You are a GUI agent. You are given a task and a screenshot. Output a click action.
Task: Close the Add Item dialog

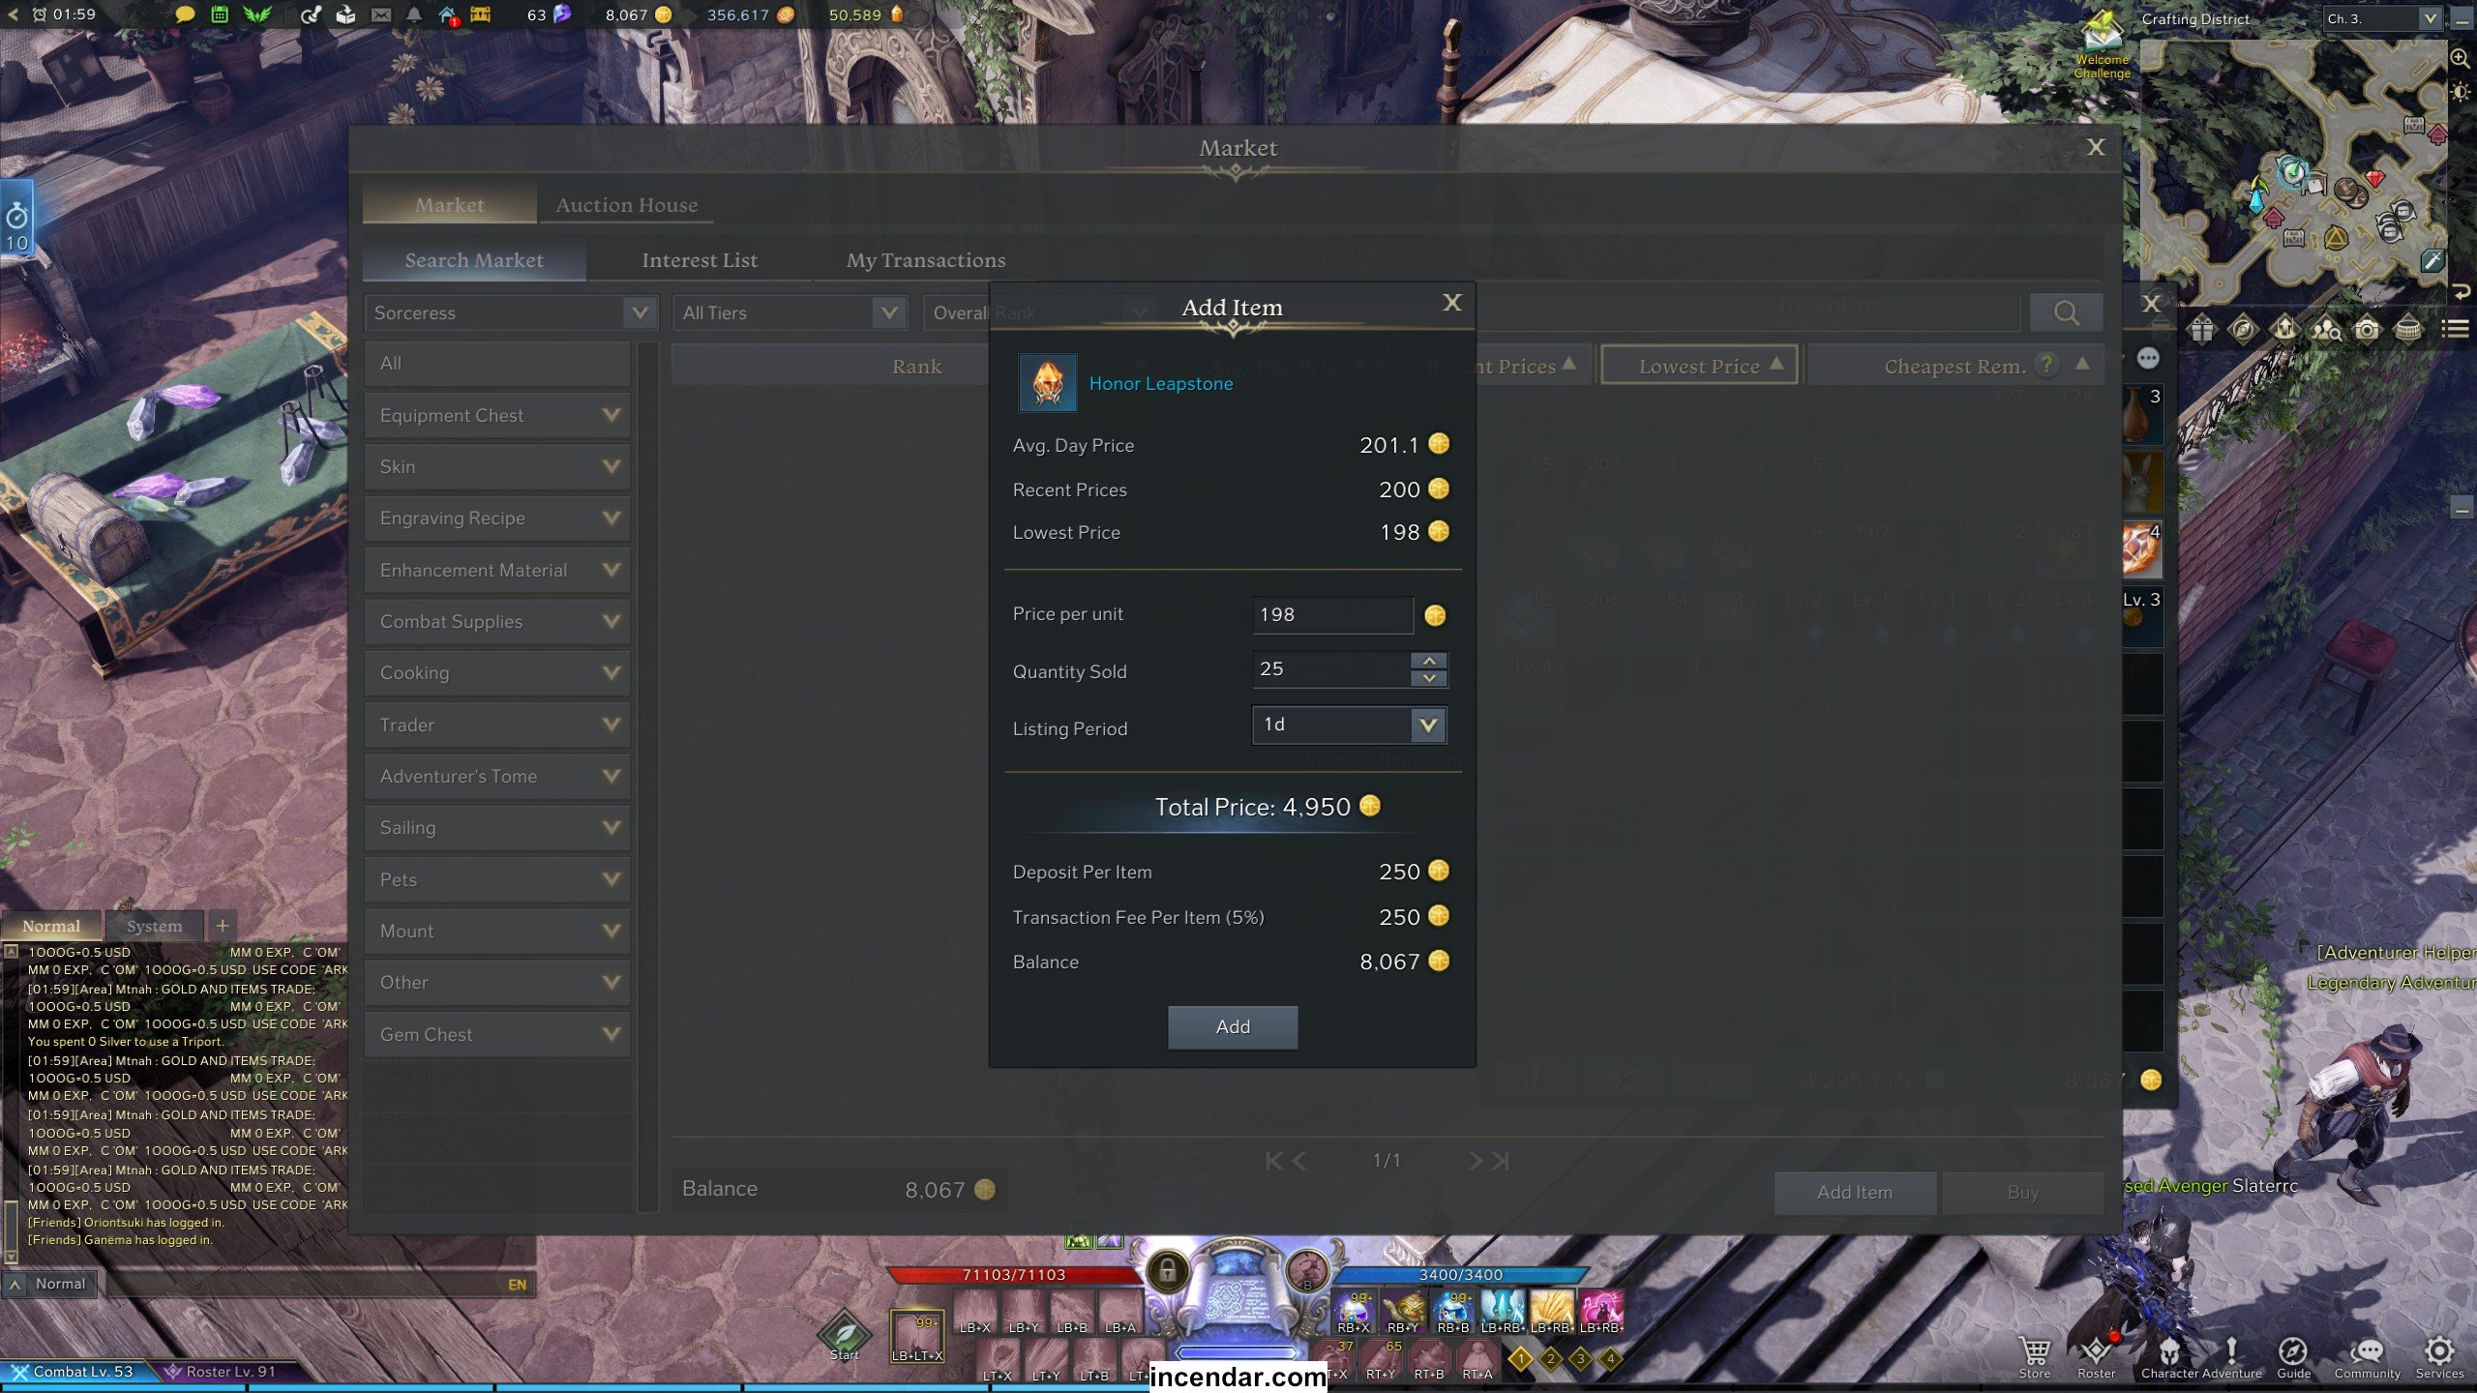coord(1451,303)
